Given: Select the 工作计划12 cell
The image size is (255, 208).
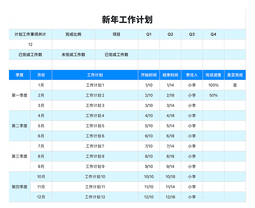Looking at the screenshot, I should [x=95, y=197].
